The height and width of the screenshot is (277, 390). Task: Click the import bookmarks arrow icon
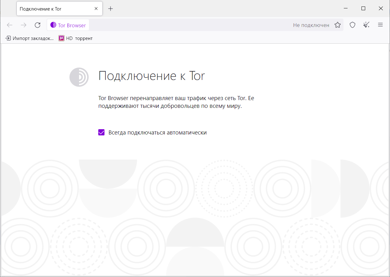pyautogui.click(x=8, y=38)
